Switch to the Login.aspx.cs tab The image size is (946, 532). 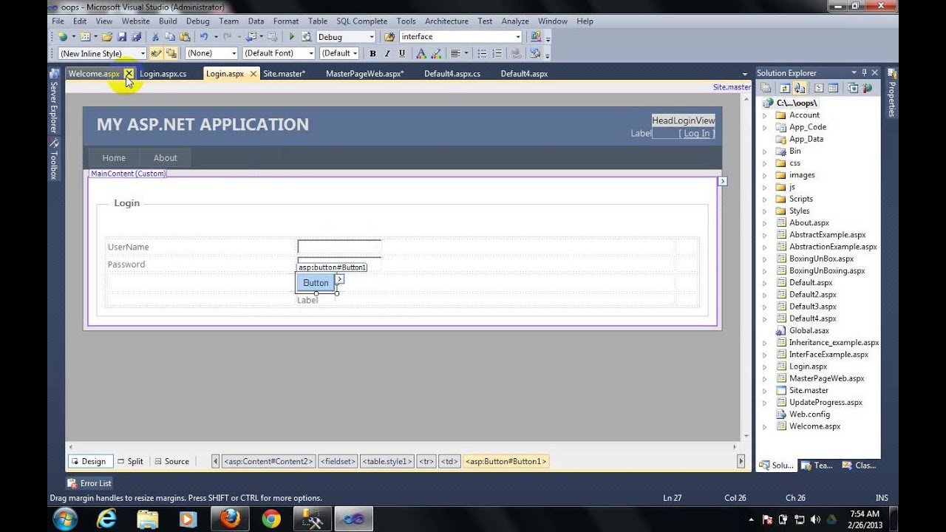coord(163,74)
